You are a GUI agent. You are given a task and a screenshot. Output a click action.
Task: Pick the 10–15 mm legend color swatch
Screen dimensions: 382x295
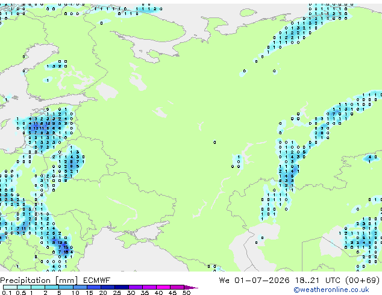80,287
